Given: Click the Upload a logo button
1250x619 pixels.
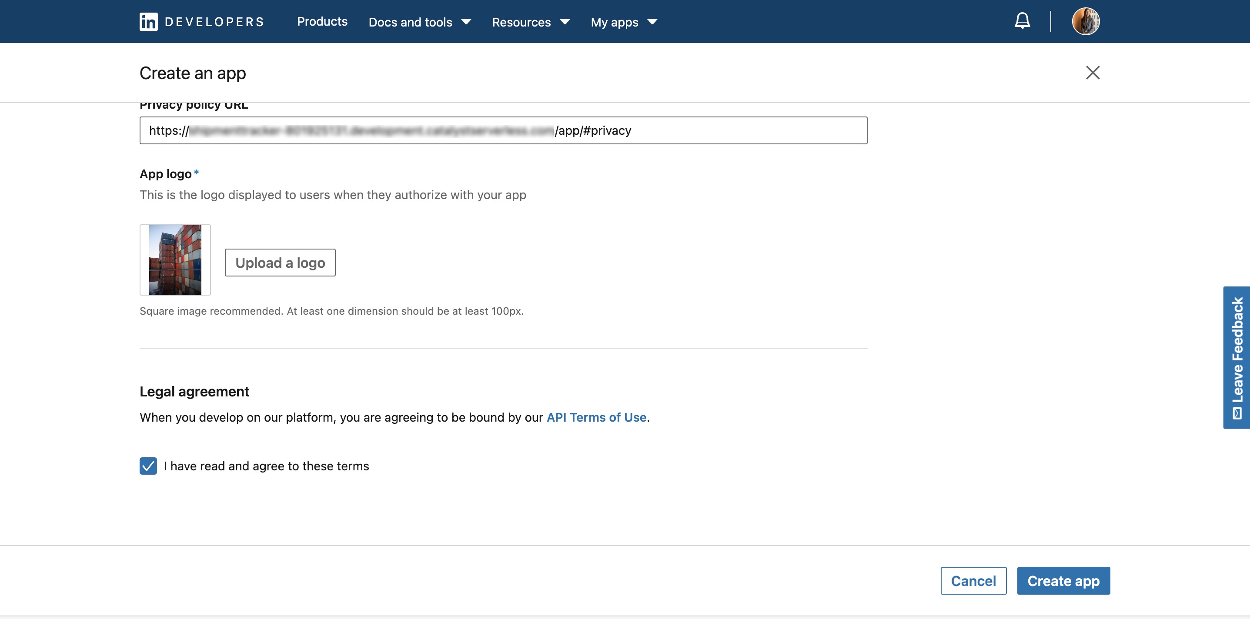Looking at the screenshot, I should coord(280,263).
